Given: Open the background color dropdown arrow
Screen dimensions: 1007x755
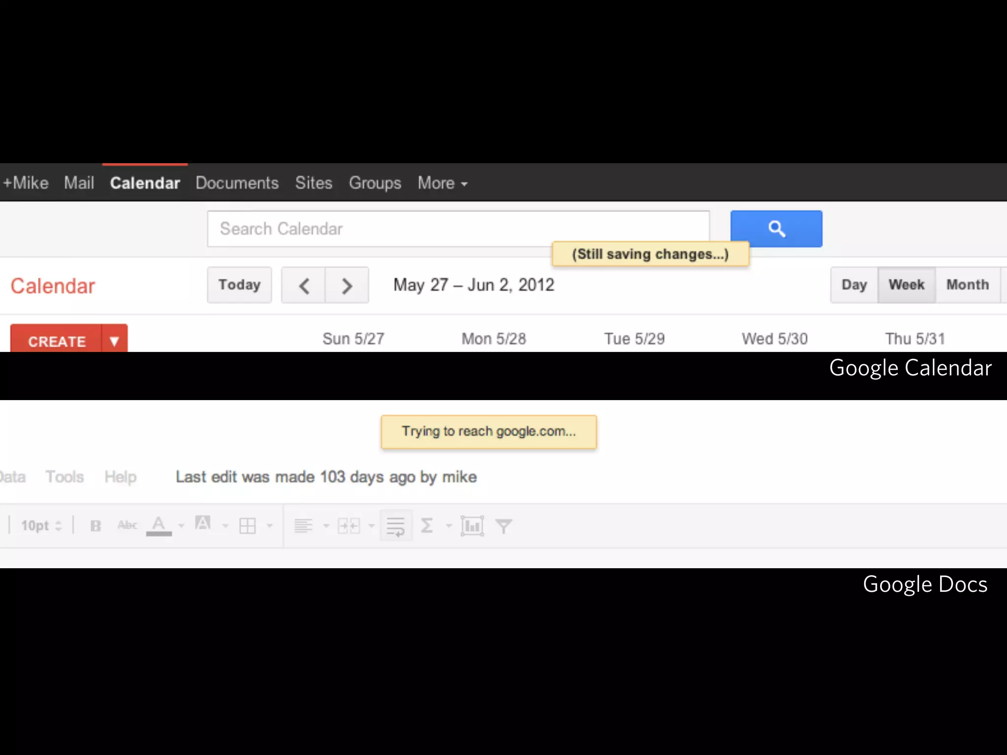Looking at the screenshot, I should (x=225, y=526).
